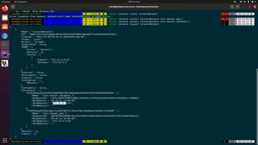Click the new tab button in terminal header

[13, 7]
